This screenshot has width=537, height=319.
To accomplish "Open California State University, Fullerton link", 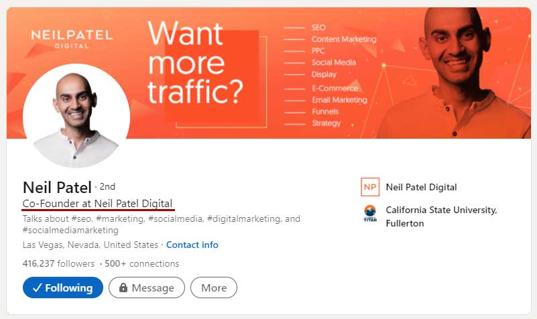I will tap(440, 216).
